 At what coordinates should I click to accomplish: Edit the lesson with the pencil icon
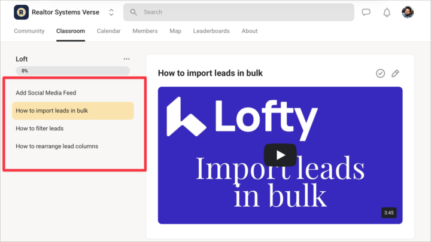tap(395, 73)
